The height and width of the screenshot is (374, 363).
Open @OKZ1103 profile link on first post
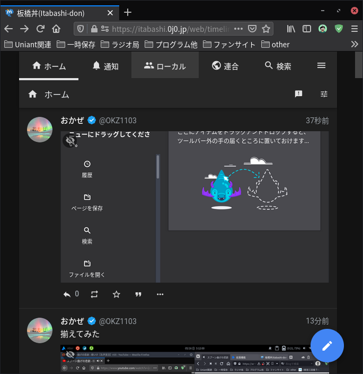(x=118, y=121)
